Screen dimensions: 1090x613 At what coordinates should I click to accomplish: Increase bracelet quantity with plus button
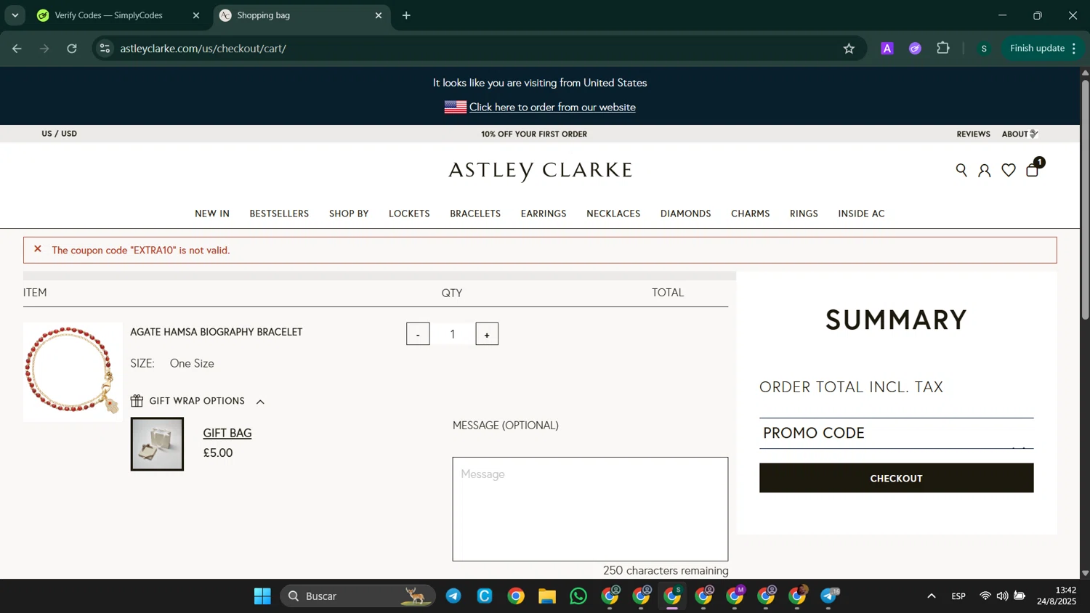pyautogui.click(x=487, y=334)
